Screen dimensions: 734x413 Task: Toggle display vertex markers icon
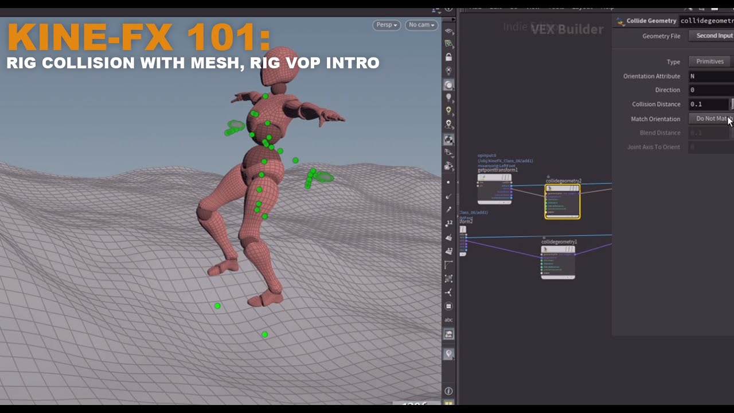pyautogui.click(x=449, y=278)
